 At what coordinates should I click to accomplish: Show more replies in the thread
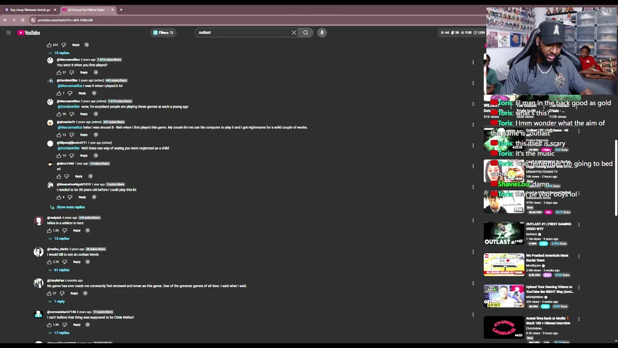68,207
